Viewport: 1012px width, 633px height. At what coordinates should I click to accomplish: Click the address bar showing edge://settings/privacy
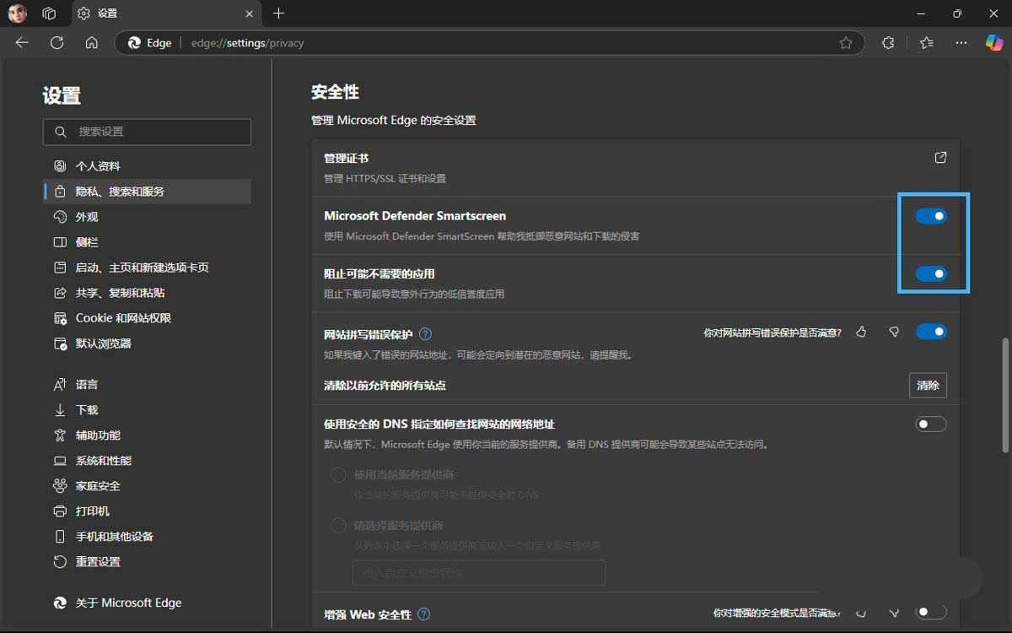(x=489, y=43)
